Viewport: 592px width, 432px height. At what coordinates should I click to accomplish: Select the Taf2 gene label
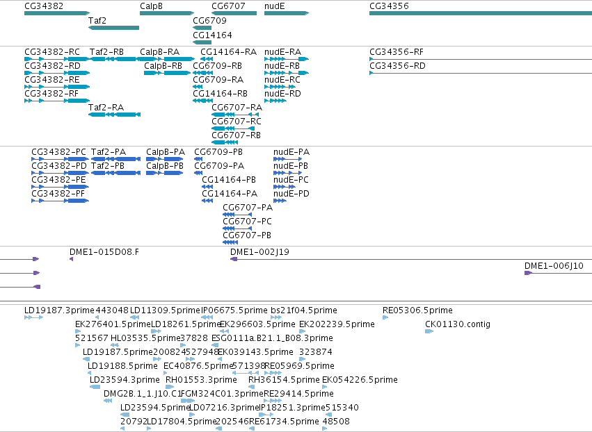coord(97,21)
